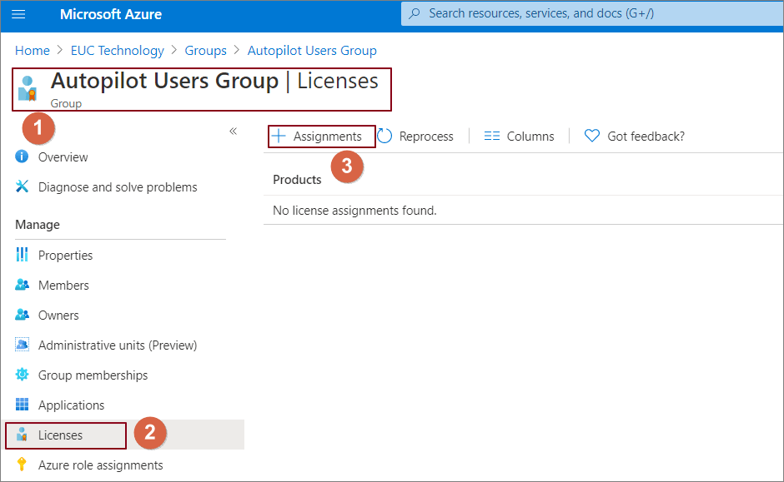Open the Properties blade
Image resolution: width=784 pixels, height=482 pixels.
(66, 256)
